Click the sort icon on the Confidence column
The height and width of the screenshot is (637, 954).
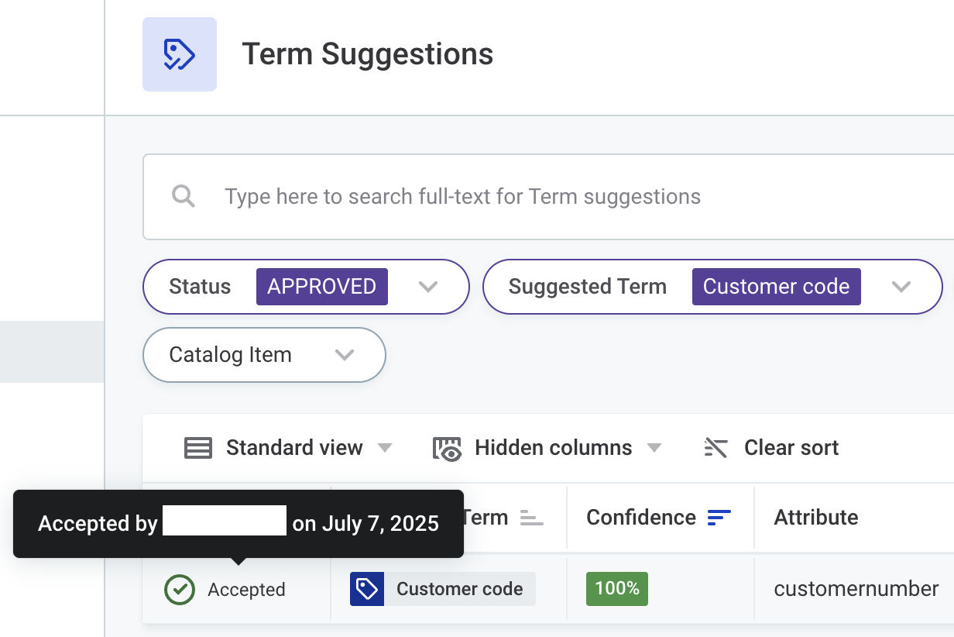click(719, 517)
